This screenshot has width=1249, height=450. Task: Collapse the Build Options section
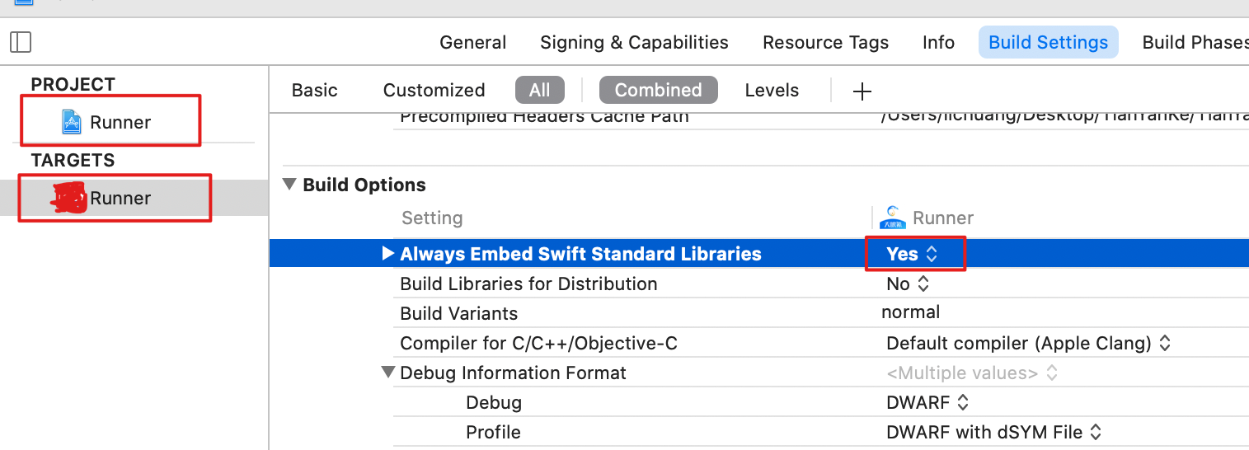pos(289,185)
